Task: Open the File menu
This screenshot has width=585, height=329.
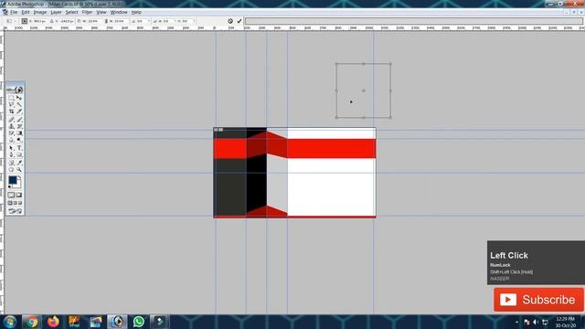Action: [x=14, y=12]
